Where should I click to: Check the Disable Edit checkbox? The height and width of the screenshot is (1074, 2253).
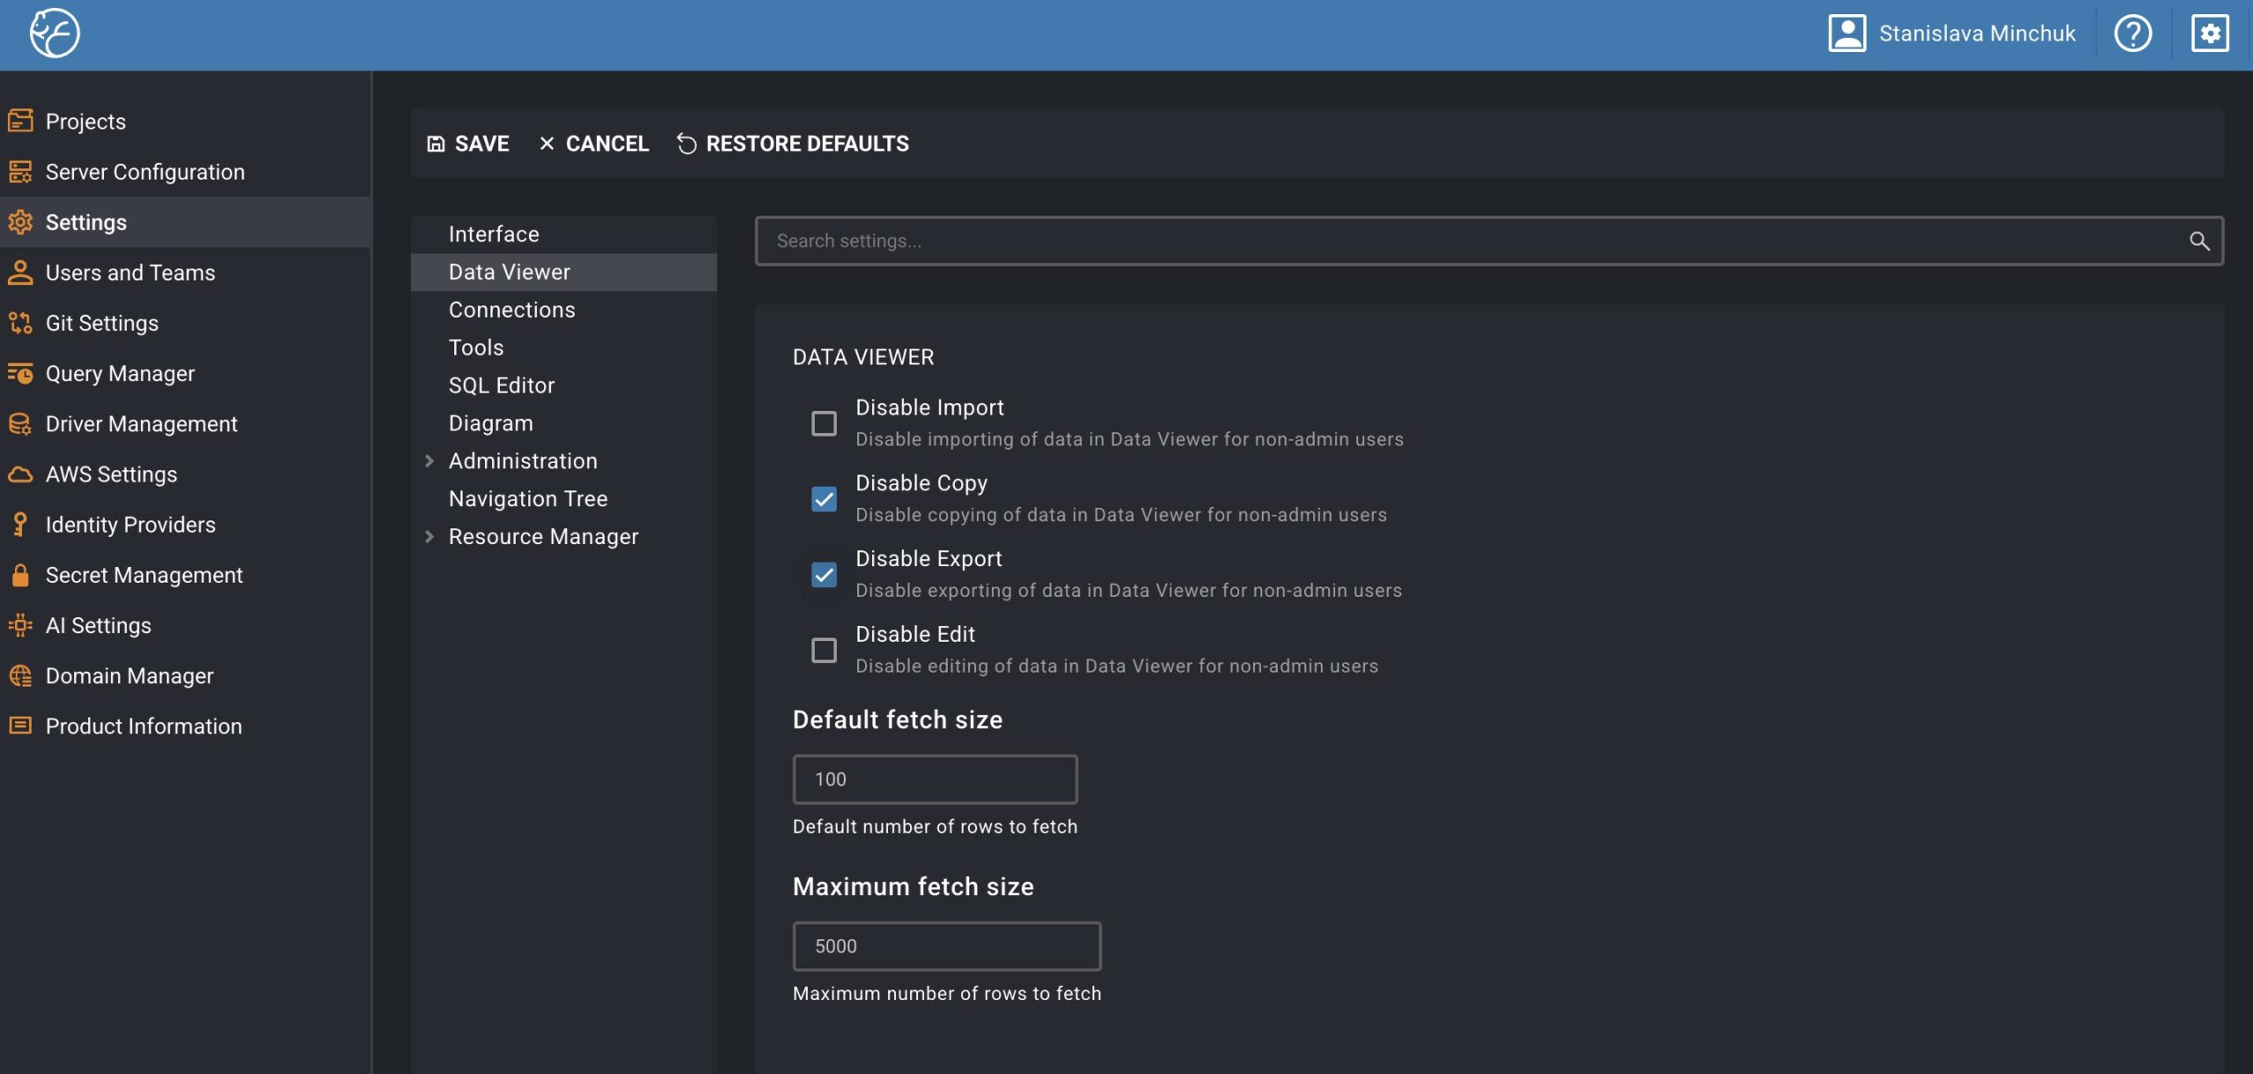(824, 651)
